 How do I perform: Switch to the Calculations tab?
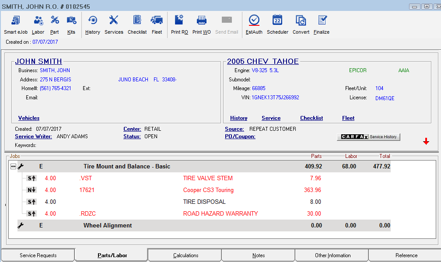coord(184,255)
